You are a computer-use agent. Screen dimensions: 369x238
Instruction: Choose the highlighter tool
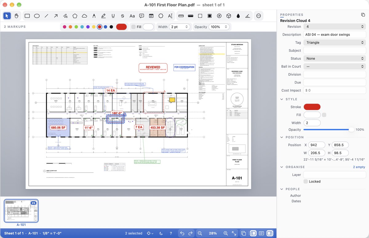point(103,16)
